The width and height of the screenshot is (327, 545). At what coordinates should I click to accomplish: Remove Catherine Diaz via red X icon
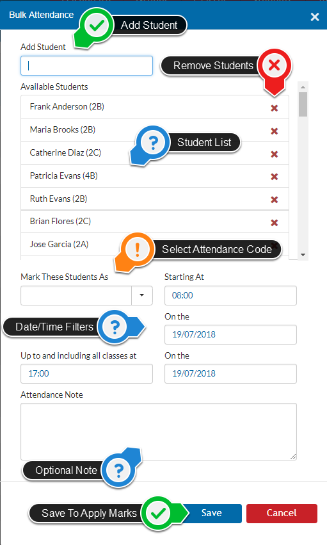(275, 154)
